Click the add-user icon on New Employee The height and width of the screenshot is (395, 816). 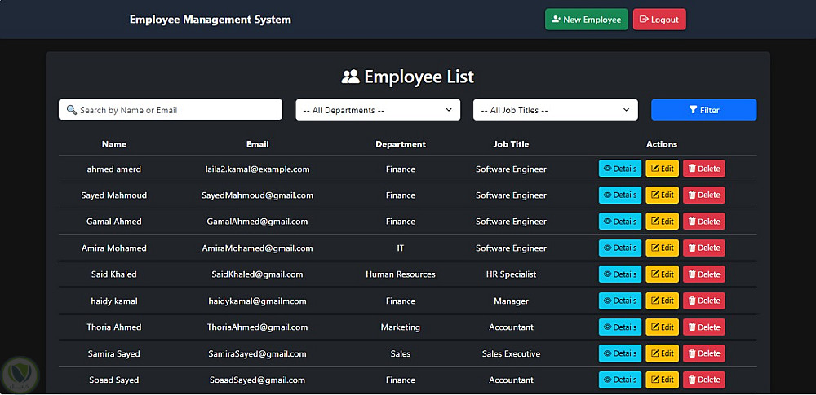[x=557, y=20]
